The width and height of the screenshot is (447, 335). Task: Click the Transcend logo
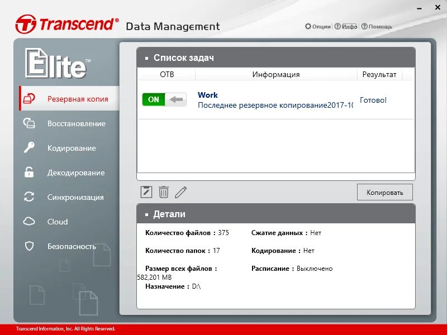(67, 25)
